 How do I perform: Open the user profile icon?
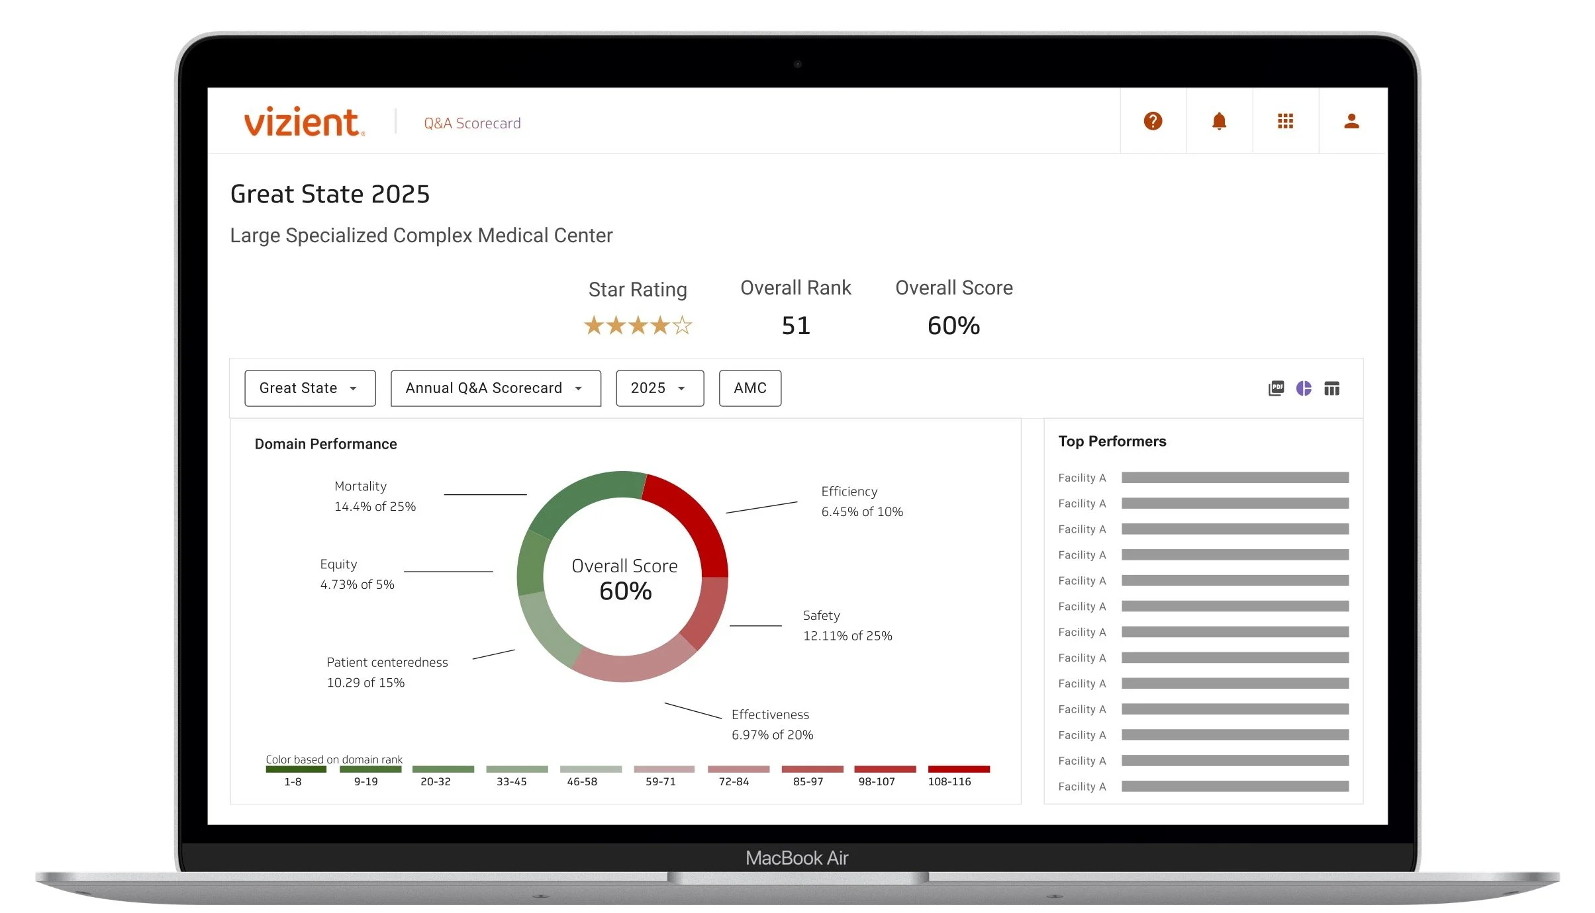(1351, 121)
